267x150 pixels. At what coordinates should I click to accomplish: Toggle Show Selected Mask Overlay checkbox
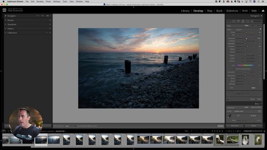[75, 126]
